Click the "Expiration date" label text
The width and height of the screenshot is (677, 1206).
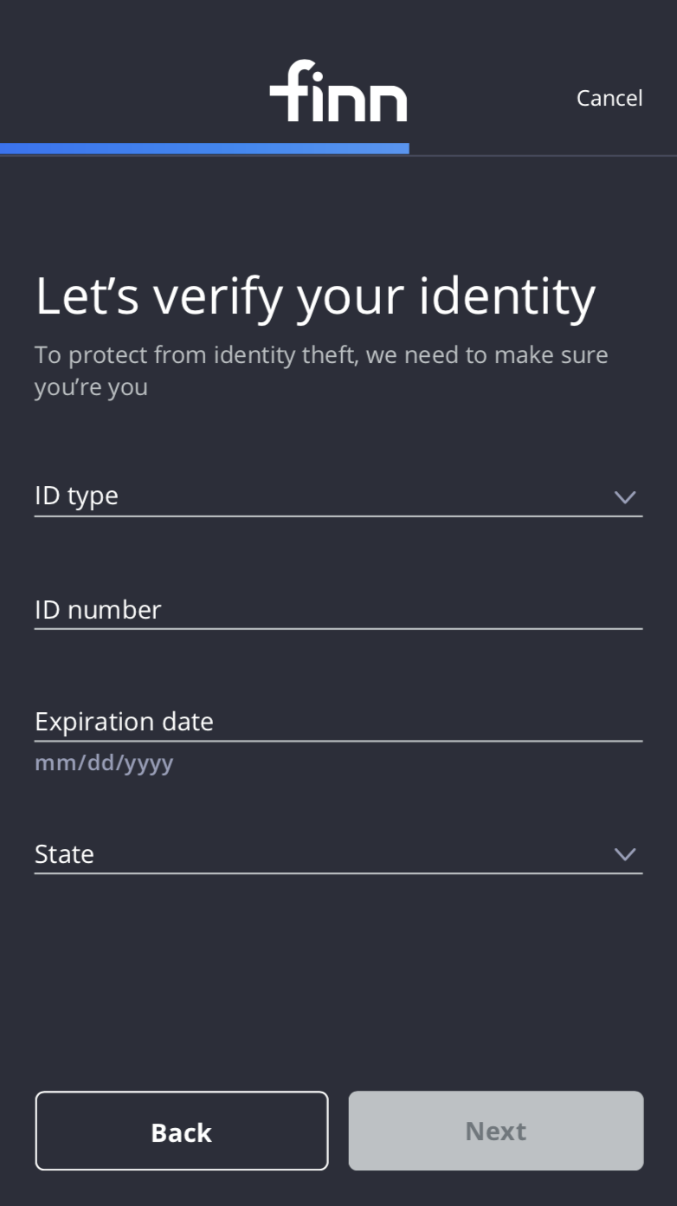[124, 722]
